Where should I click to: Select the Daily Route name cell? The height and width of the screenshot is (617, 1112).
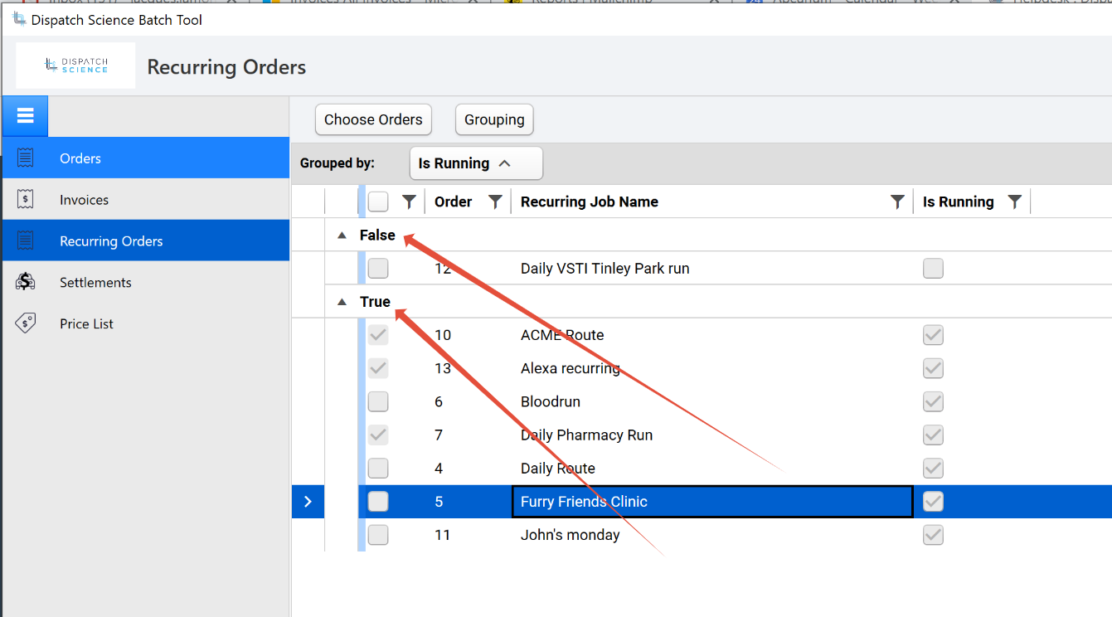(712, 468)
